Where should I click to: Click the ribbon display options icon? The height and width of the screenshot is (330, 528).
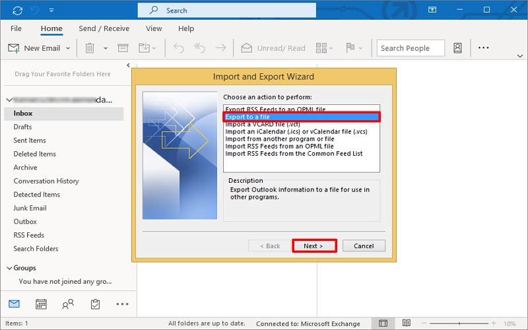[x=432, y=10]
